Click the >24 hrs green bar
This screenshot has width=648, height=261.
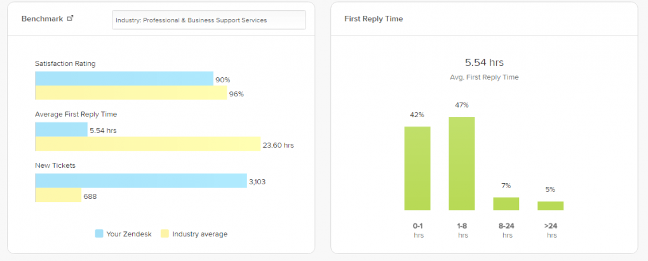click(550, 205)
